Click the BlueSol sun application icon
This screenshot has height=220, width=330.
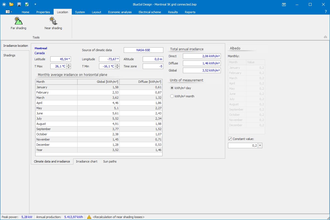[x=4, y=4]
